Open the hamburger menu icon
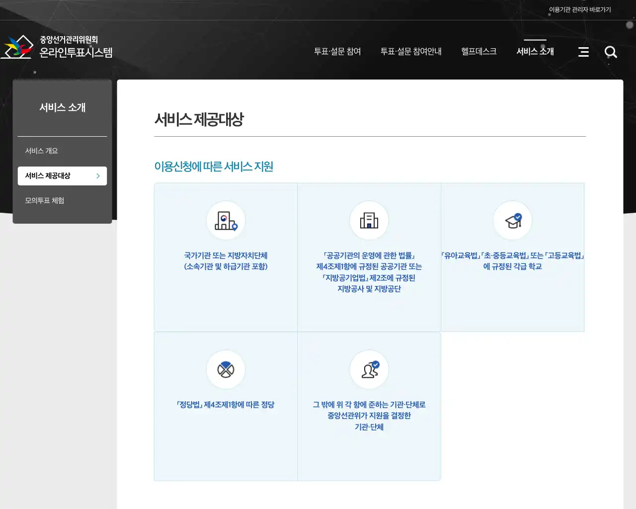 (583, 52)
